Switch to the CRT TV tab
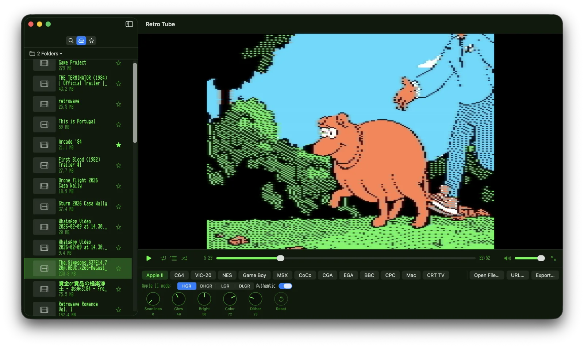The height and width of the screenshot is (347, 584). [x=435, y=275]
